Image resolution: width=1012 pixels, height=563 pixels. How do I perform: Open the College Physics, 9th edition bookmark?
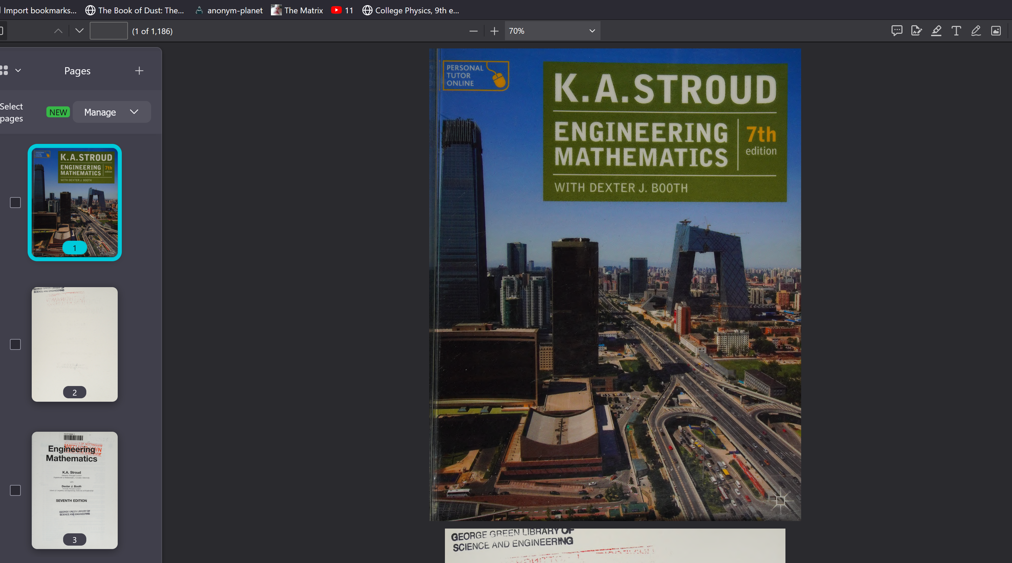[x=410, y=10]
